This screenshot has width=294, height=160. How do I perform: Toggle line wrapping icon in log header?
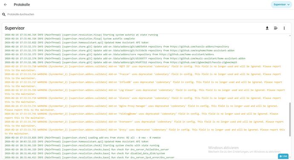[x=276, y=28]
